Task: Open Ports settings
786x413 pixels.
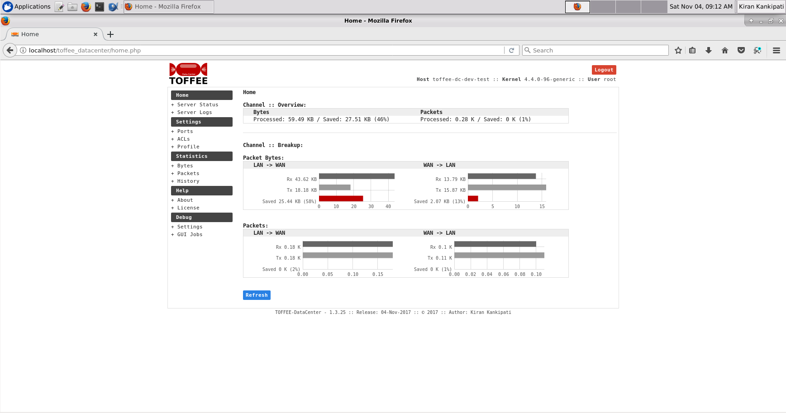Action: pos(185,131)
